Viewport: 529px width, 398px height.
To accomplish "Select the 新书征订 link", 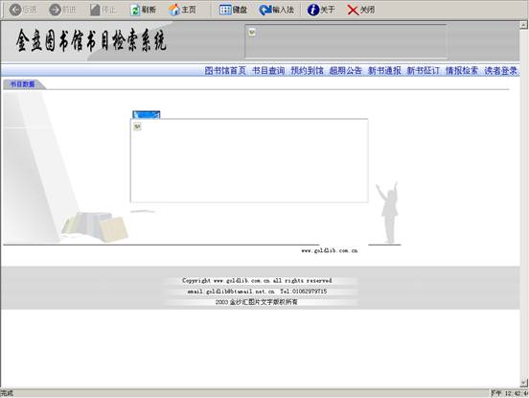I will 423,71.
